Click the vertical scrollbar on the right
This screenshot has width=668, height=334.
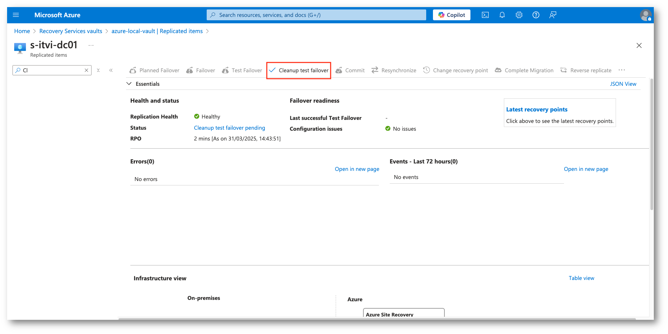pos(651,145)
